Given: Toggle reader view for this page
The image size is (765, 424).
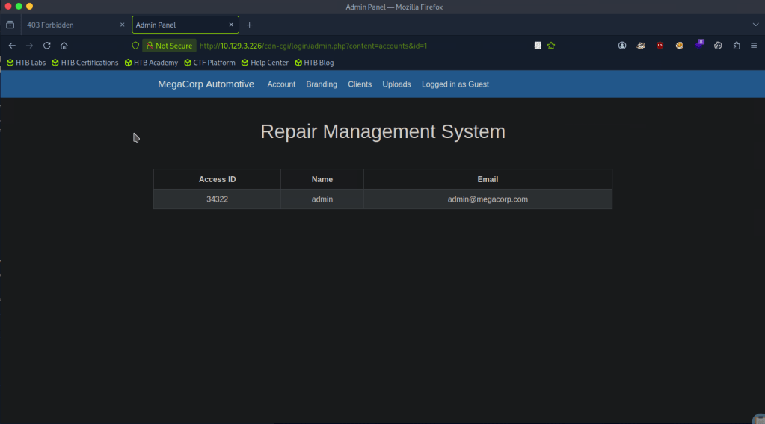Looking at the screenshot, I should click(537, 46).
